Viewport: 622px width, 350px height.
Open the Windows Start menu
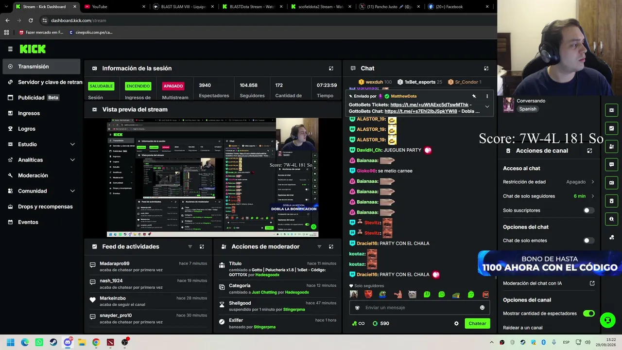(11, 343)
